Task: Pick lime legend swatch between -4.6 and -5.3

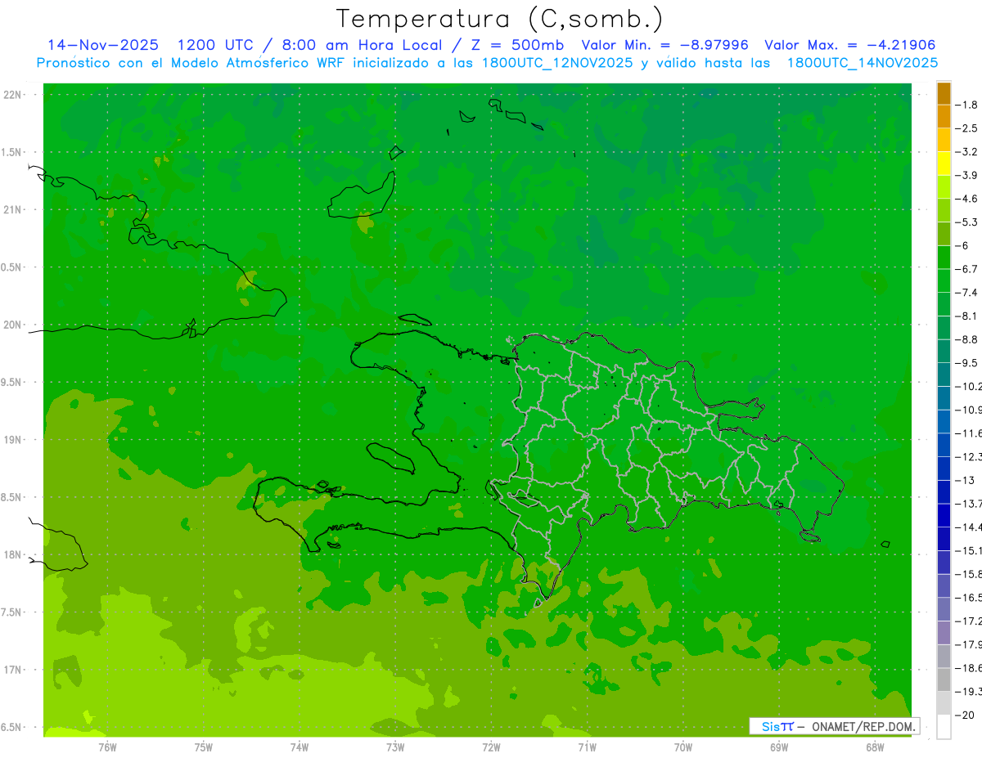Action: tap(944, 210)
